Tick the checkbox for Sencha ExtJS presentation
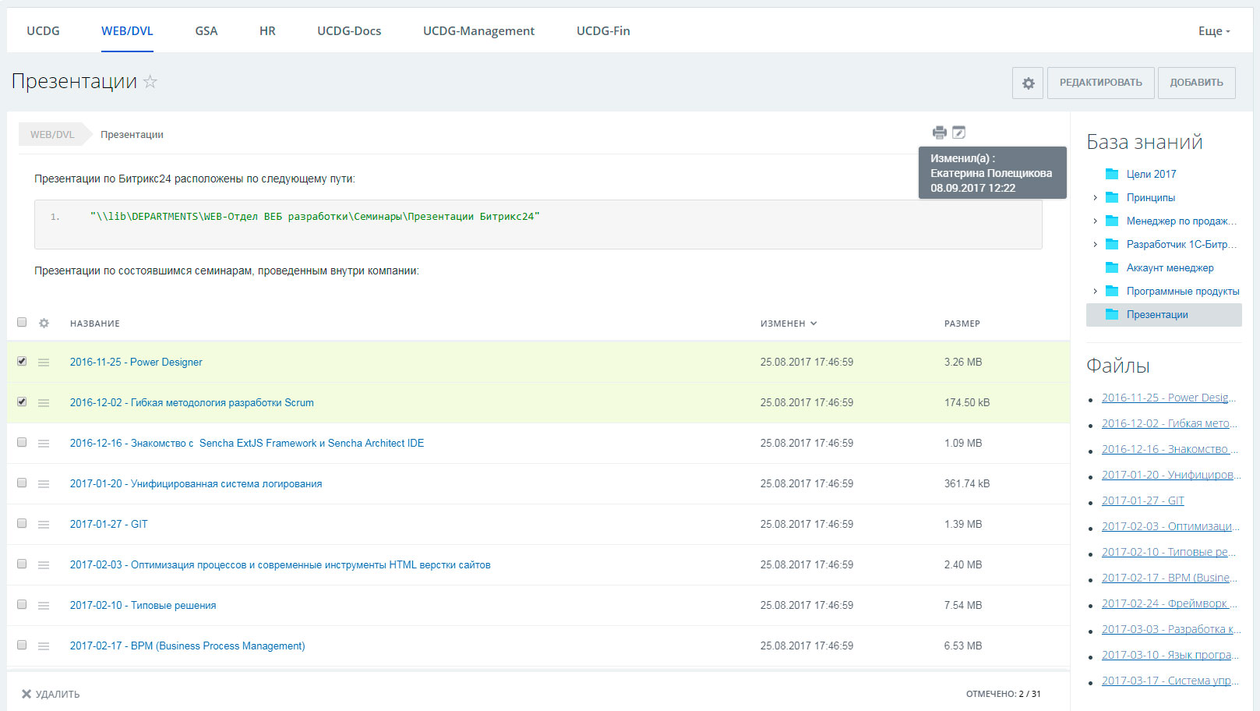This screenshot has width=1260, height=711. click(x=22, y=442)
